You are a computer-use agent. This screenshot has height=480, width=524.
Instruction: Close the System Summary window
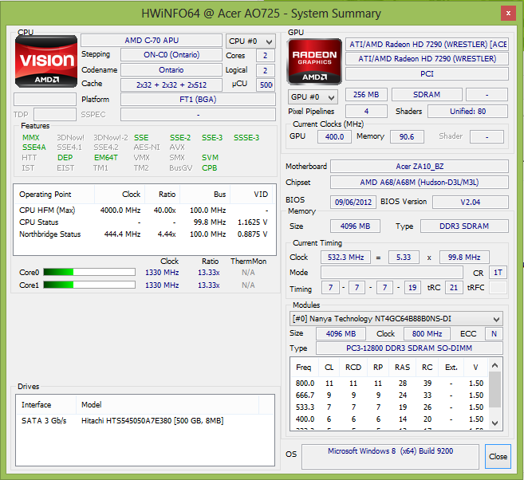pyautogui.click(x=508, y=14)
